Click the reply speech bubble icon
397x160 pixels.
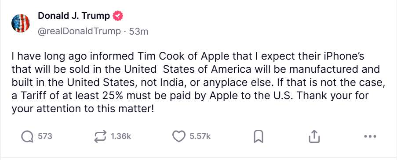27,137
